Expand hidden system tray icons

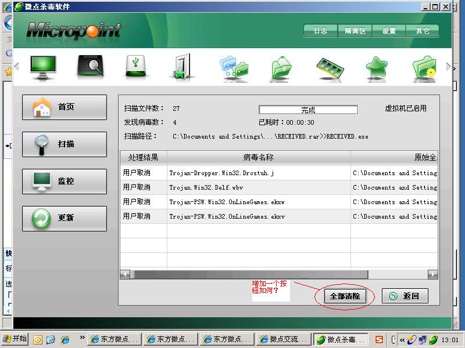(x=402, y=340)
